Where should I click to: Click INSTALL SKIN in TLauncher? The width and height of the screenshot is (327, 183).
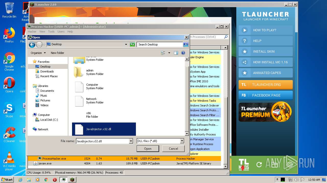[x=266, y=51]
